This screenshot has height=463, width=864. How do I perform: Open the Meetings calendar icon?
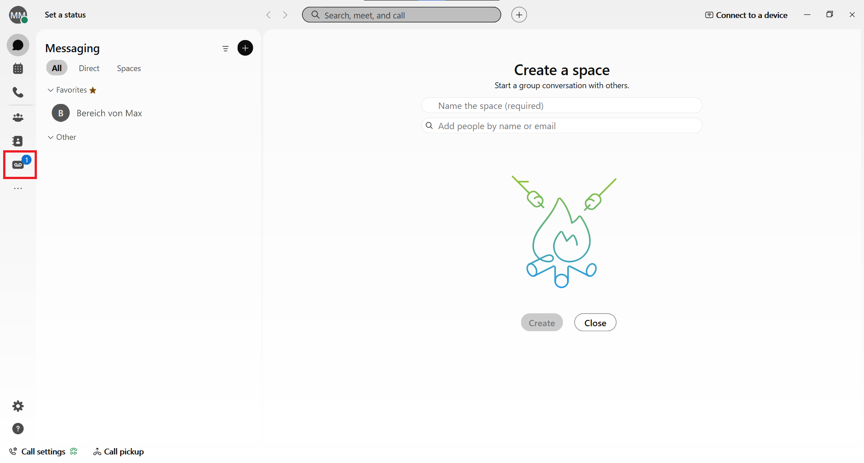(x=18, y=69)
